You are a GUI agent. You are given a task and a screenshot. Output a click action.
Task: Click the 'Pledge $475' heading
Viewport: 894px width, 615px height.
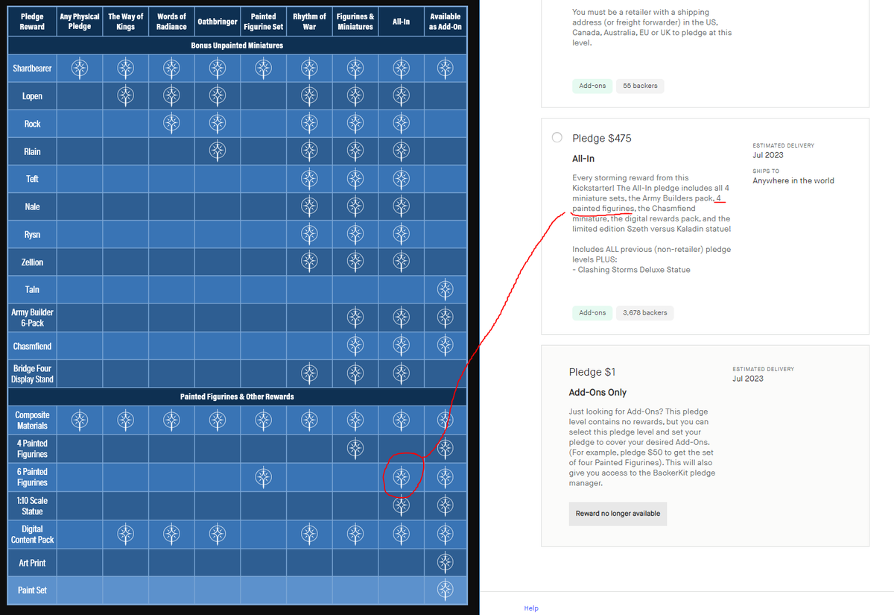pos(602,139)
